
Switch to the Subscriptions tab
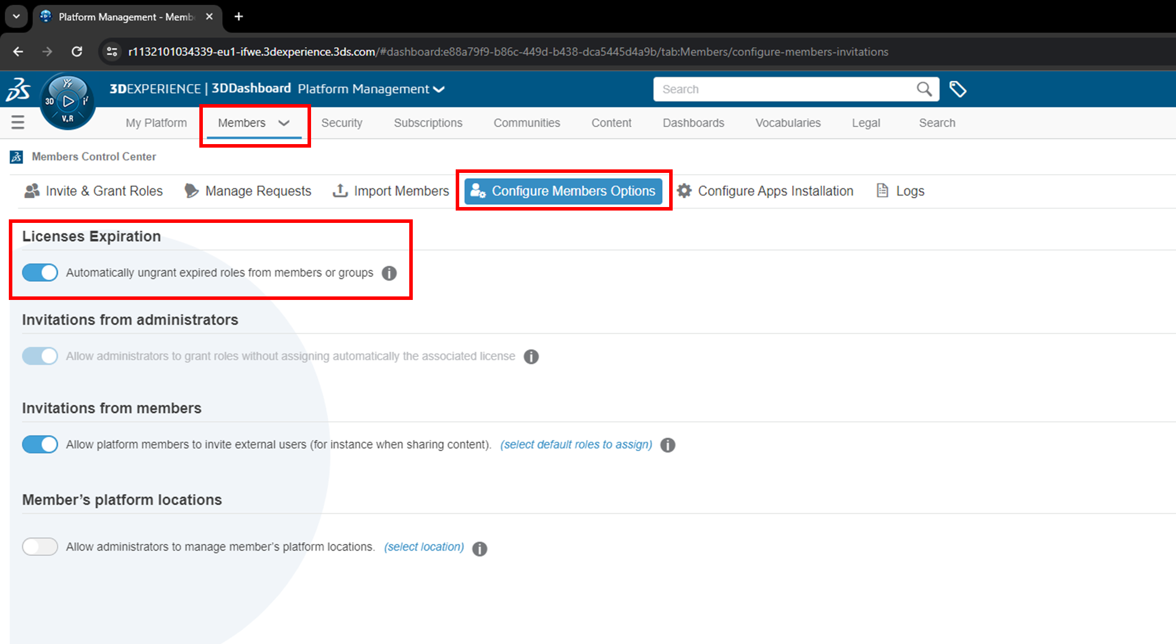tap(428, 123)
